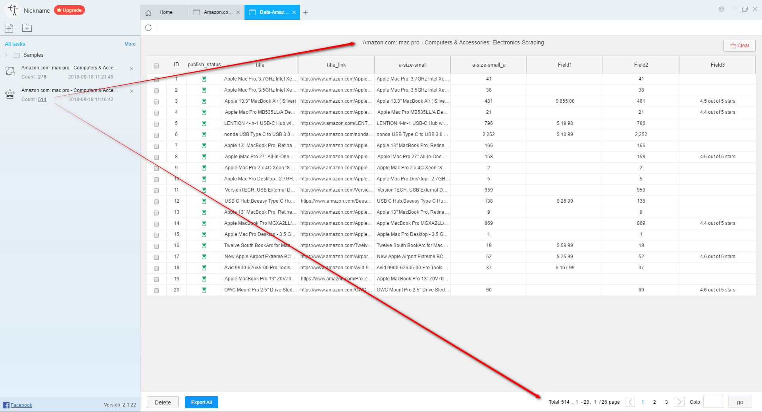Click title 'Twelve South BookArc for Mac'
Viewport: 762px width, 412px height.
tap(260, 245)
